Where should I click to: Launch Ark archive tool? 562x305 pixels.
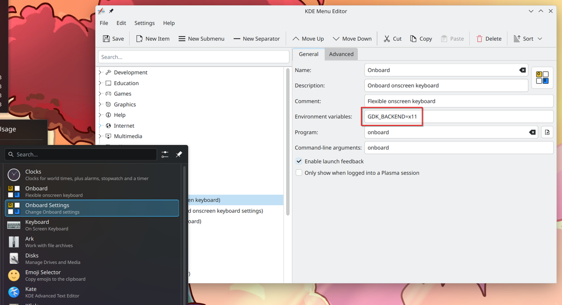coord(92,242)
